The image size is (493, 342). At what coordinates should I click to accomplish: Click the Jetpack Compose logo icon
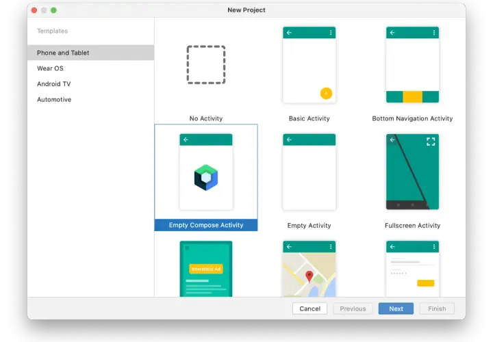[x=206, y=177]
